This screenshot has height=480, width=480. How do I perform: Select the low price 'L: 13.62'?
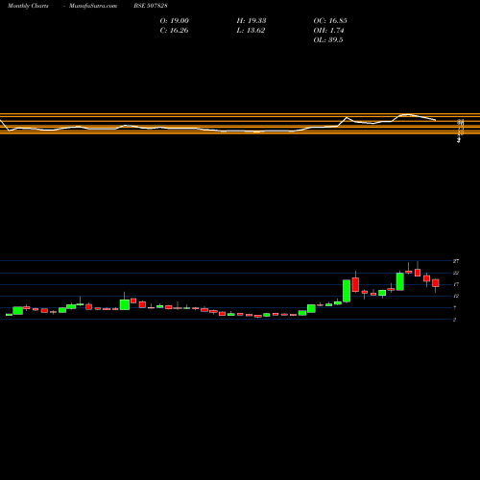tap(251, 31)
